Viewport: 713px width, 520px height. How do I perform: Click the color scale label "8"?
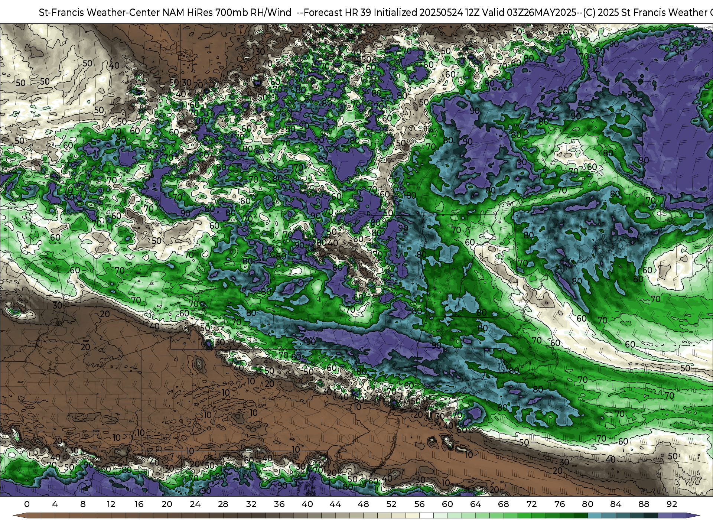[x=83, y=504]
